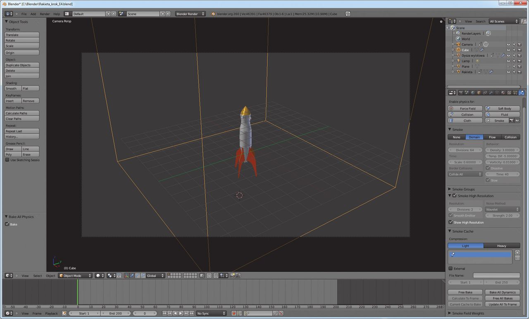Open the Help menu
The image size is (529, 319).
pyautogui.click(x=57, y=14)
